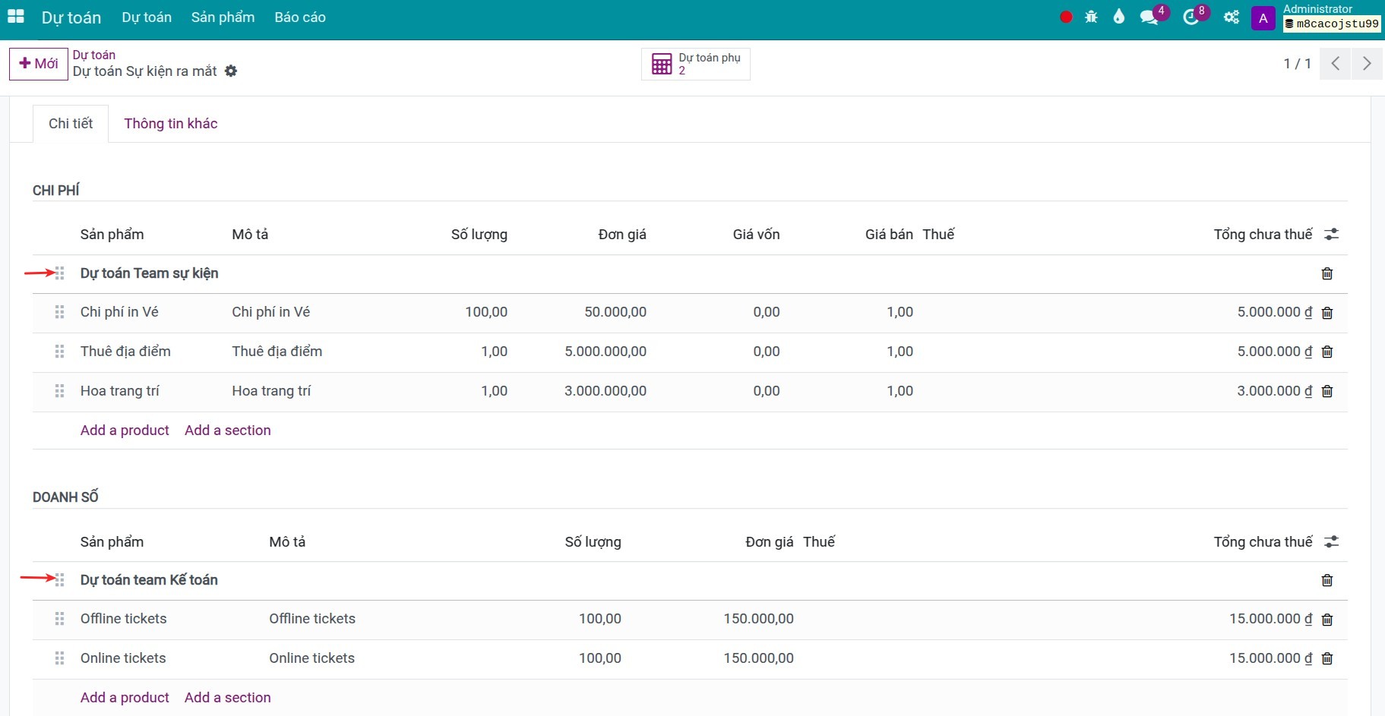Click Add a section under DOANH SỐ
This screenshot has width=1385, height=716.
228,698
